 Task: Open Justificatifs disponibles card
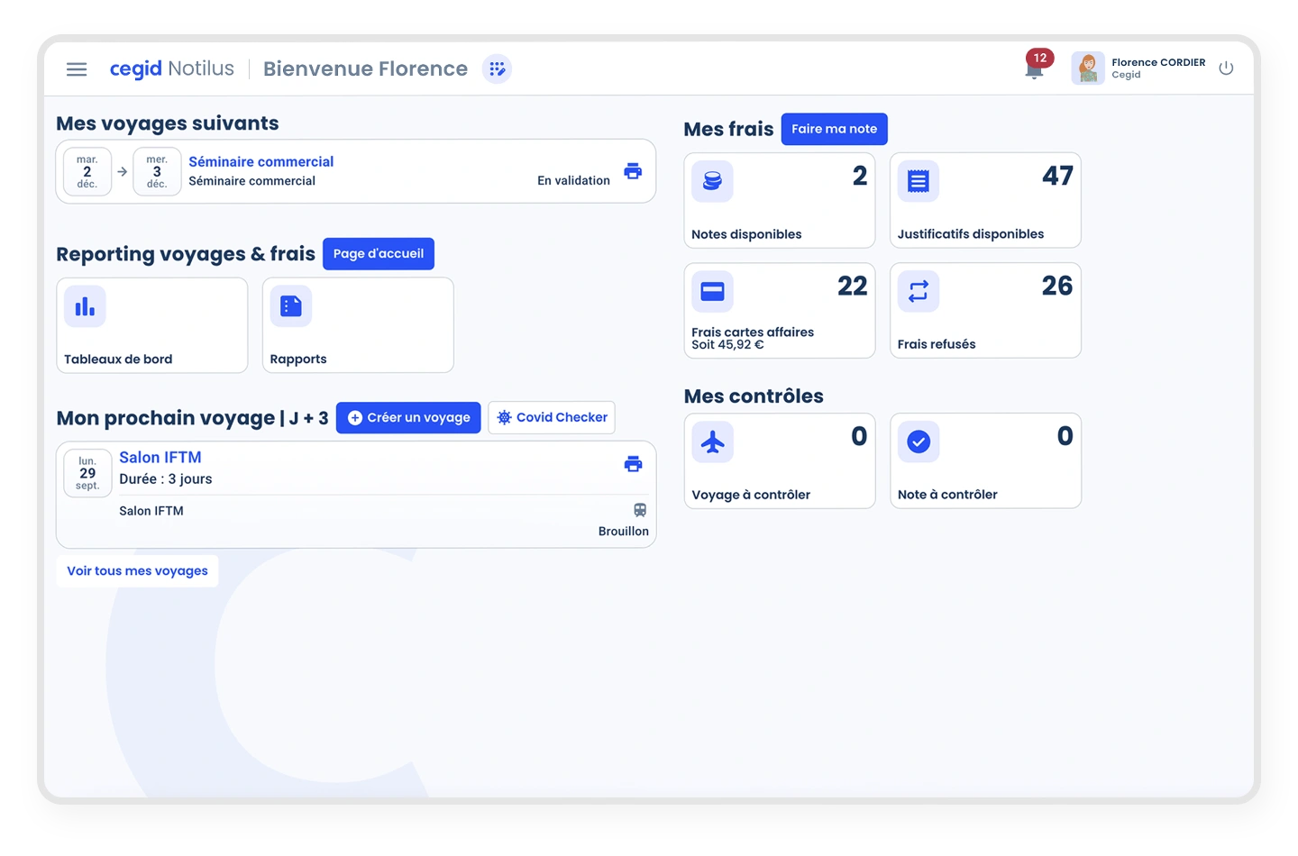point(984,200)
